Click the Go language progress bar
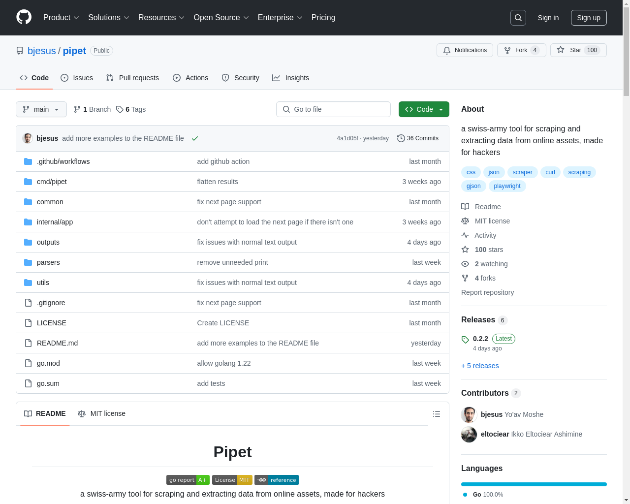630x504 pixels. (x=534, y=484)
